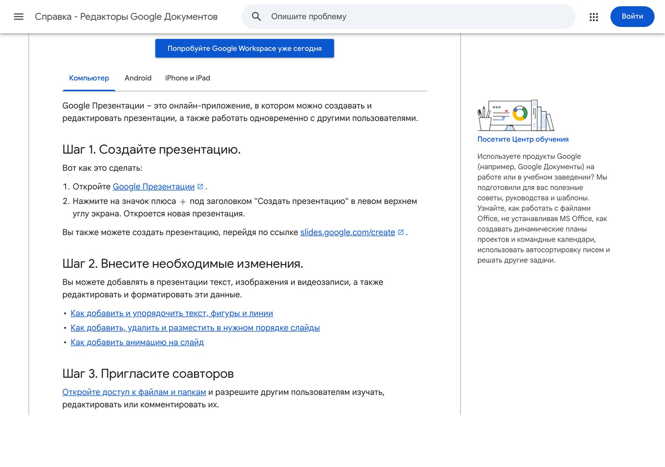Click the external link icon after slides.google.com/create
This screenshot has width=665, height=467.
[x=401, y=232]
